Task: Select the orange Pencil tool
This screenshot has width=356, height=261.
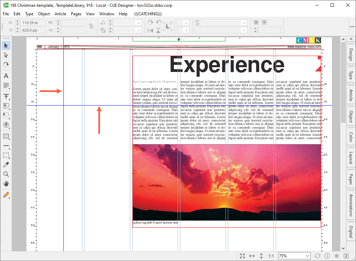Action: point(6,195)
